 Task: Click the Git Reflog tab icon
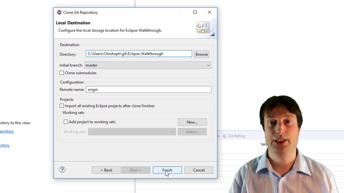pyautogui.click(x=225, y=136)
